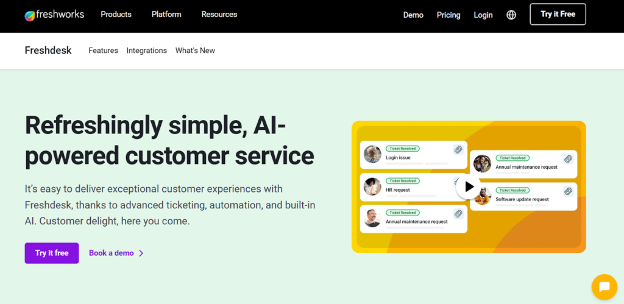Open the Pricing page
Viewport: 624px width, 304px height.
448,15
